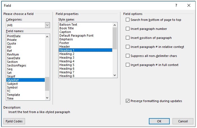Viewport: 197px width, 128px height.
Task: Click the Field names scrollbar thumb
Action: (x=47, y=84)
